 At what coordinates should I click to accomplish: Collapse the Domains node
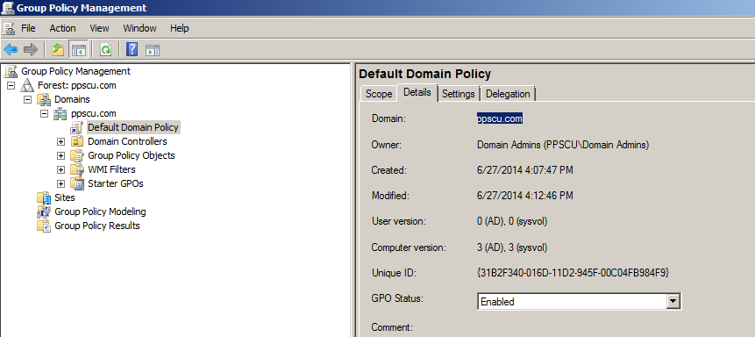pos(27,99)
